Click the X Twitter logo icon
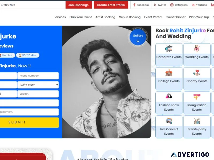 pyautogui.click(x=155, y=5)
